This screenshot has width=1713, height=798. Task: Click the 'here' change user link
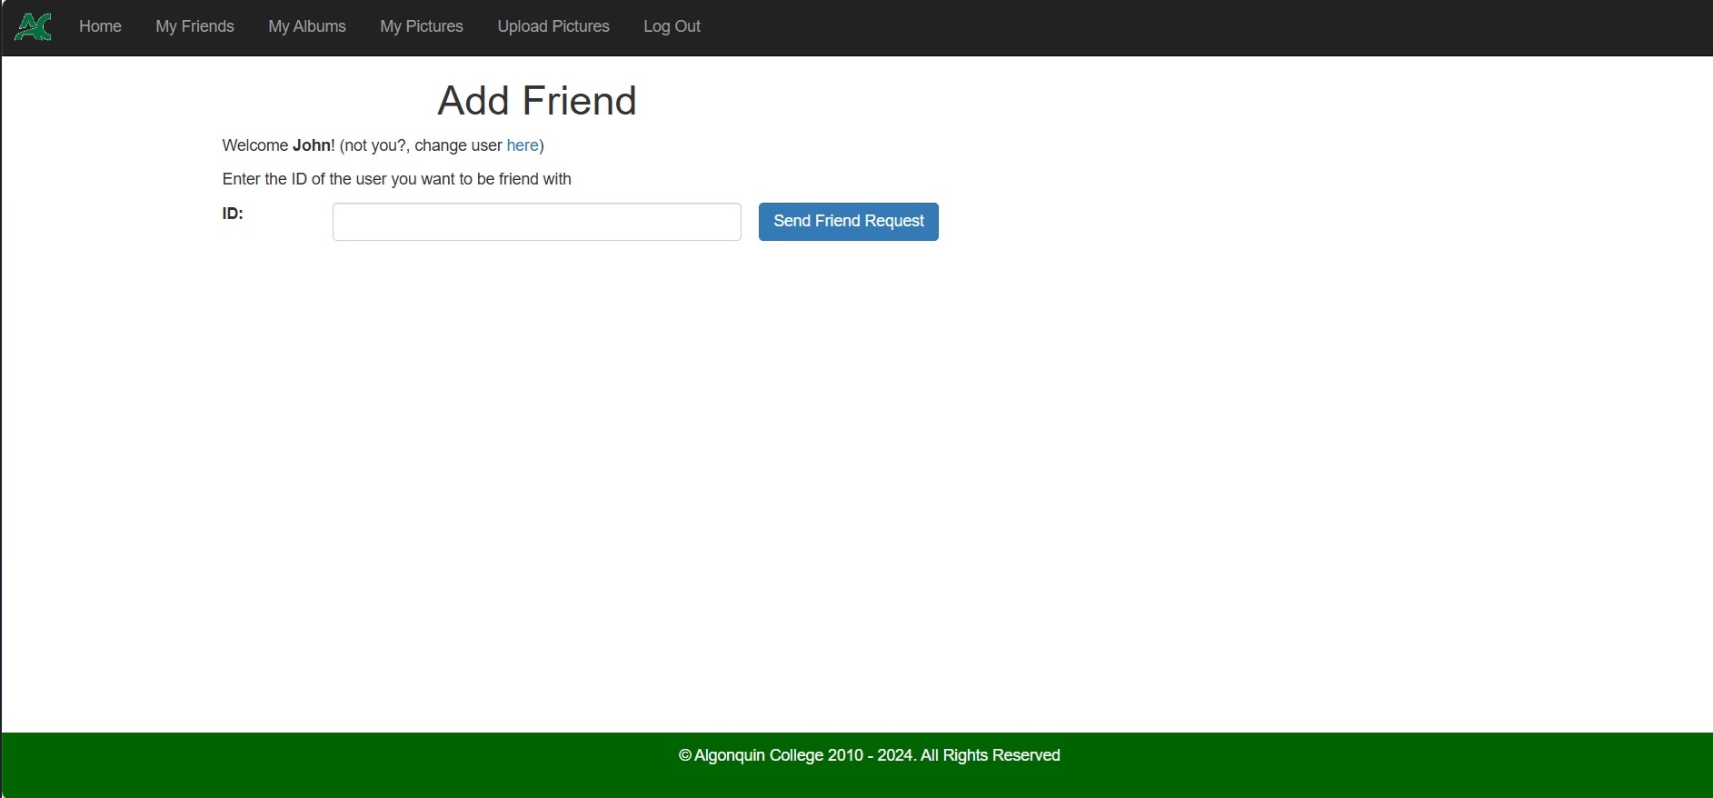[523, 145]
